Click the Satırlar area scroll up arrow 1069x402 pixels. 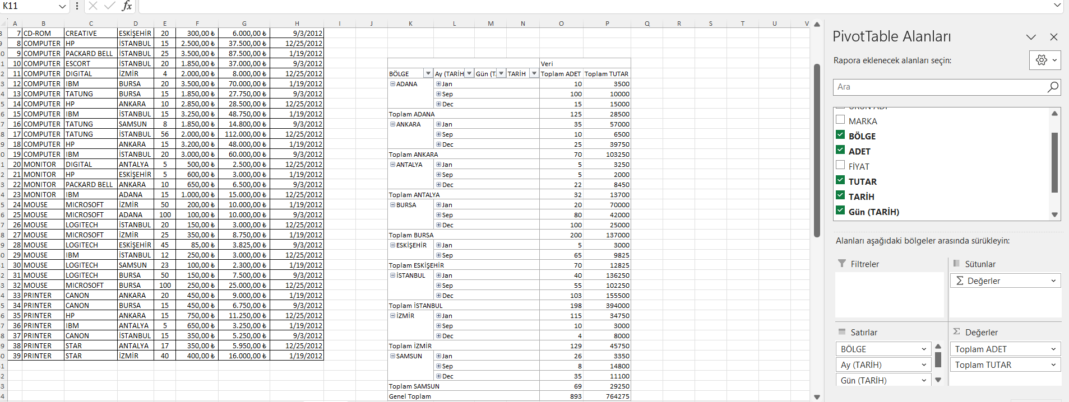tap(938, 346)
